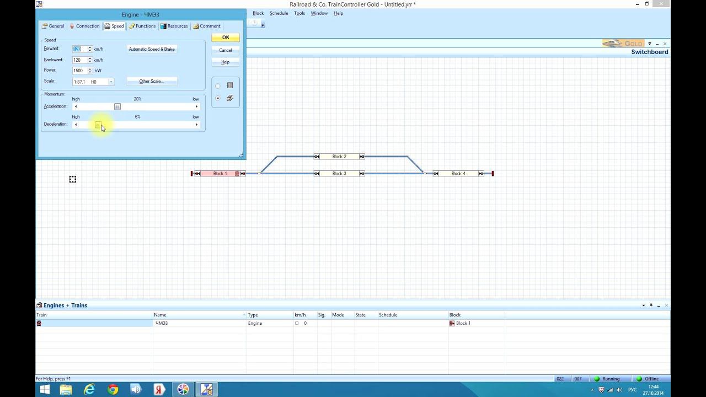The image size is (706, 397).
Task: Focus the Power kW input field
Action: tap(79, 71)
